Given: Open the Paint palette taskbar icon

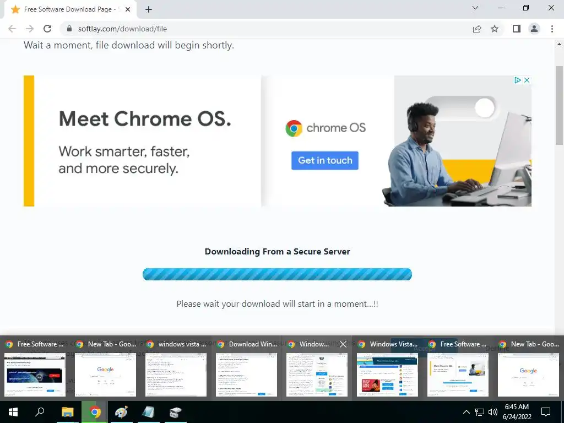Looking at the screenshot, I should (x=122, y=412).
